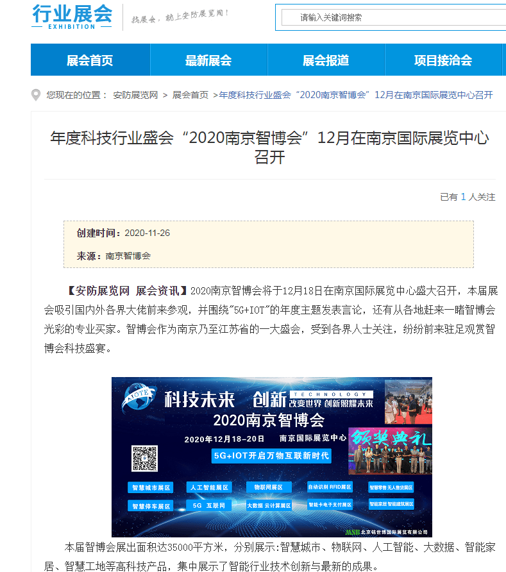Viewport: 506px width, 572px height.
Task: Select 项目接洽会 in the navigation bar
Action: (443, 60)
